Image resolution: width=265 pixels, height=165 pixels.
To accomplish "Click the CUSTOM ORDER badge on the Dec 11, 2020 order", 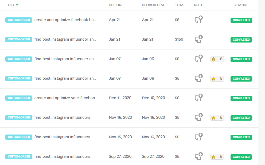I will coord(19,98).
